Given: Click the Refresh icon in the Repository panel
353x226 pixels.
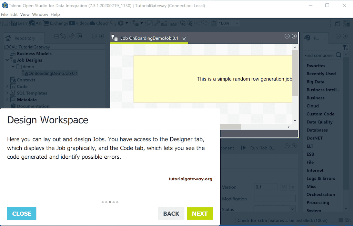Looking at the screenshot, I should [72, 36].
